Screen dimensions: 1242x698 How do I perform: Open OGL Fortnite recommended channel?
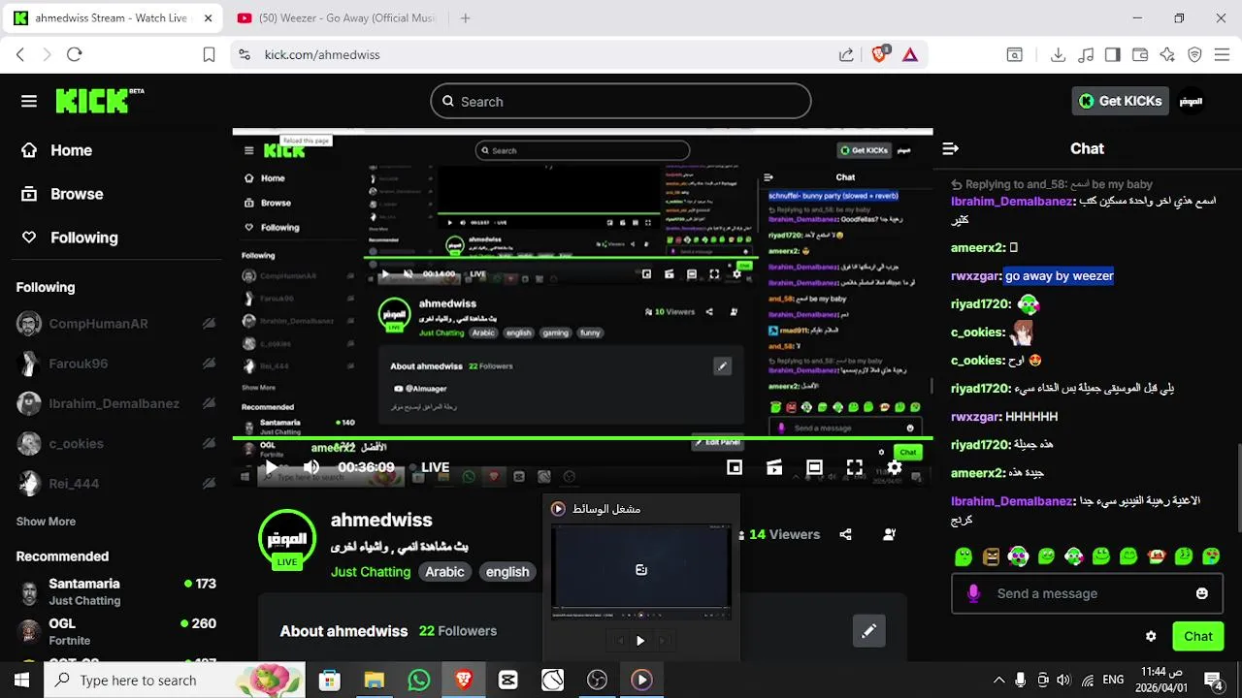coord(114,631)
